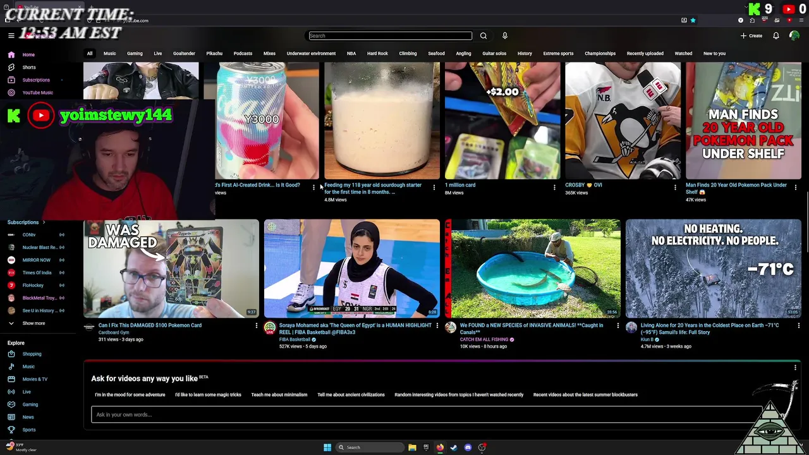The height and width of the screenshot is (455, 809).
Task: Open options for Pokemon Pack Under Shelf short
Action: (x=796, y=188)
